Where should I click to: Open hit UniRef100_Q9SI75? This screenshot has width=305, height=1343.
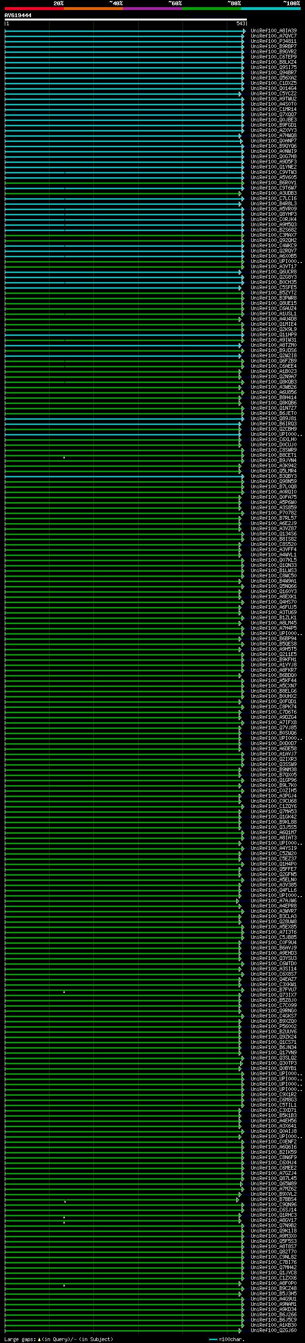point(274,67)
